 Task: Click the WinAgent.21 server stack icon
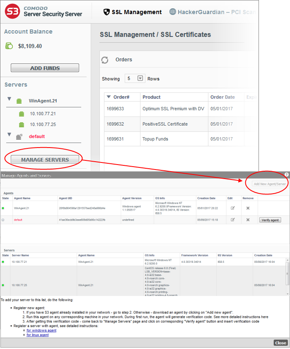point(19,101)
